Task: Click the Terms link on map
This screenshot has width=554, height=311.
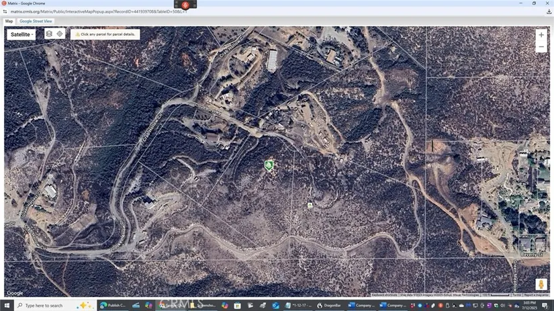Action: (516, 295)
